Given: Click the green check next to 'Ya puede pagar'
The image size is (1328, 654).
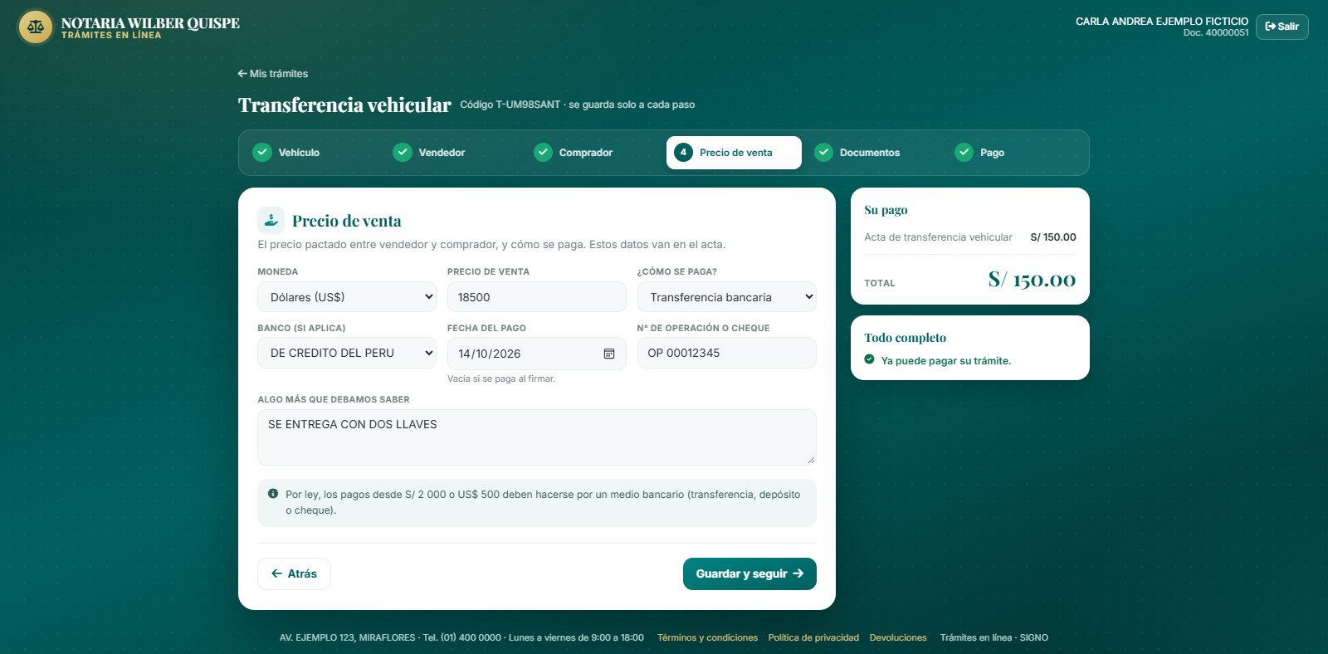Looking at the screenshot, I should click(x=869, y=360).
